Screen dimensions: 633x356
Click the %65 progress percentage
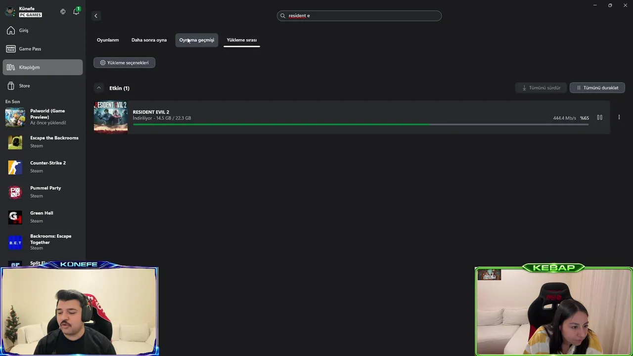coord(585,118)
